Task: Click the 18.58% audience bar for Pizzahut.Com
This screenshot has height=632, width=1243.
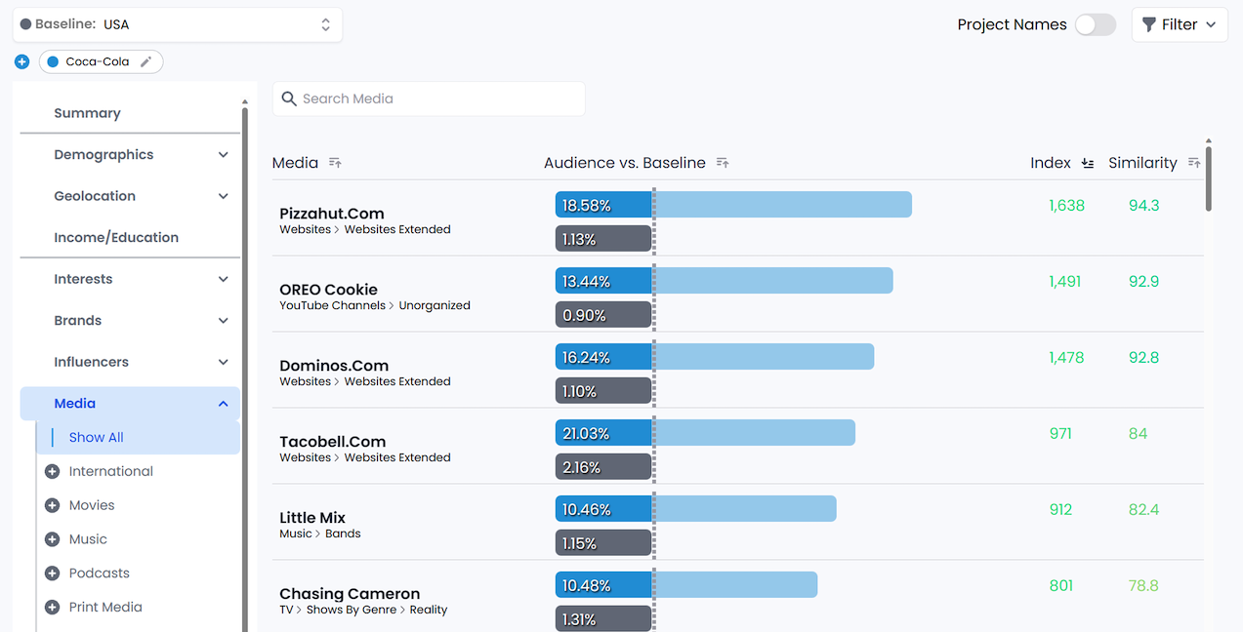Action: point(733,205)
